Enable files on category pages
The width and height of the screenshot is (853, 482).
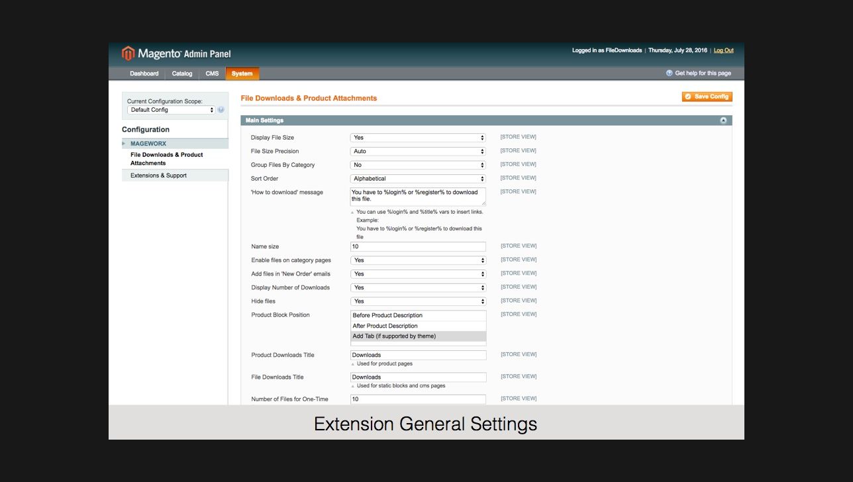[418, 260]
